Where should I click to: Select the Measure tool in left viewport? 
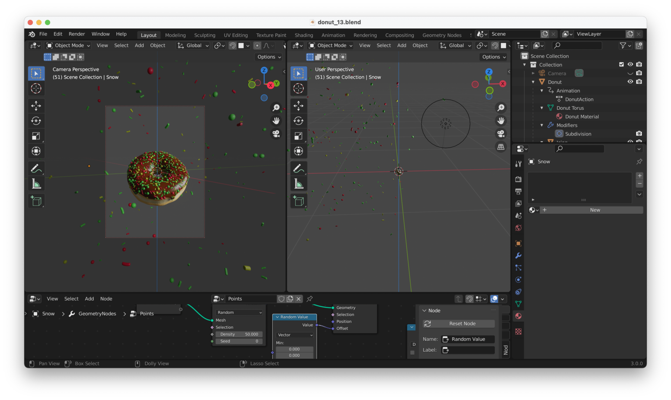tap(36, 184)
